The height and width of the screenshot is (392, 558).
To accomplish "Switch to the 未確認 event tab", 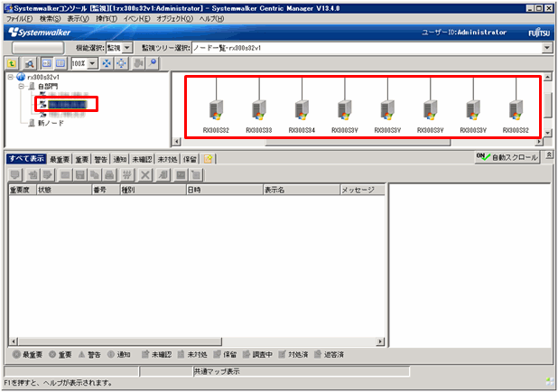I will [x=142, y=159].
